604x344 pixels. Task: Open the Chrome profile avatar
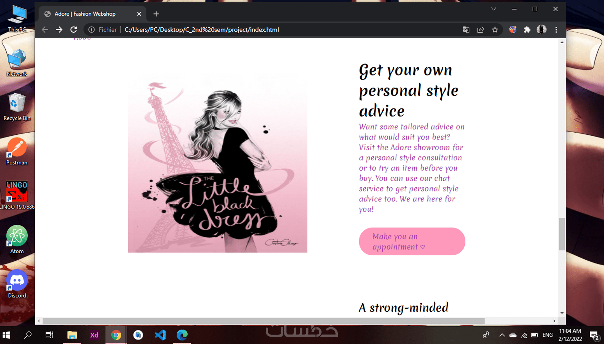coord(541,30)
